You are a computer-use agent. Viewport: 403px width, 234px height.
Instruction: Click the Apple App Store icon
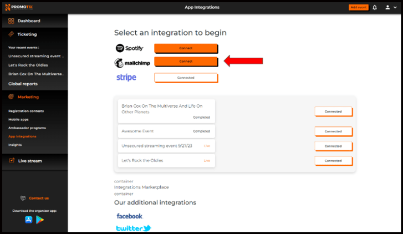click(x=29, y=220)
